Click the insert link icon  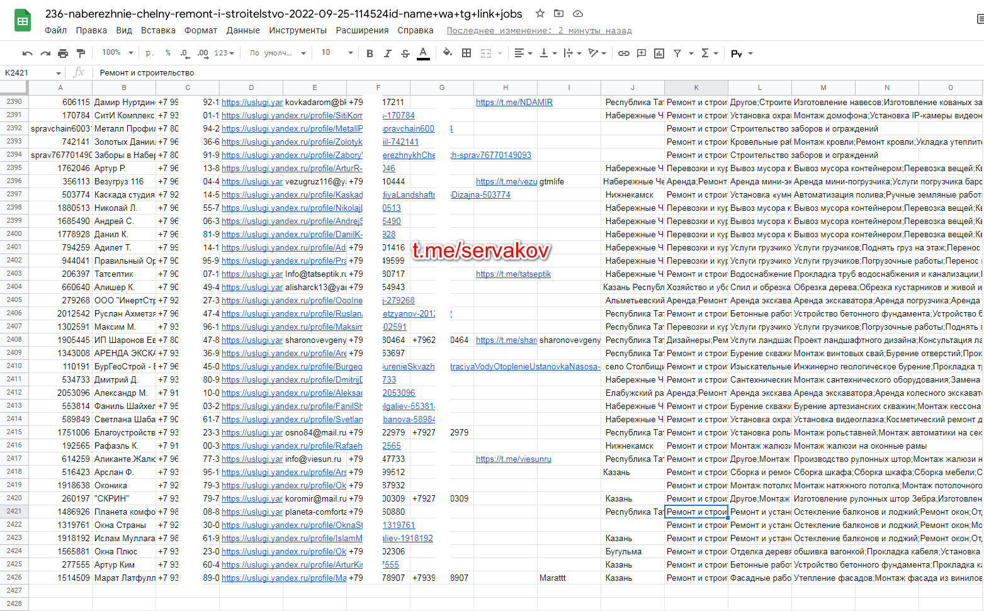pos(623,53)
